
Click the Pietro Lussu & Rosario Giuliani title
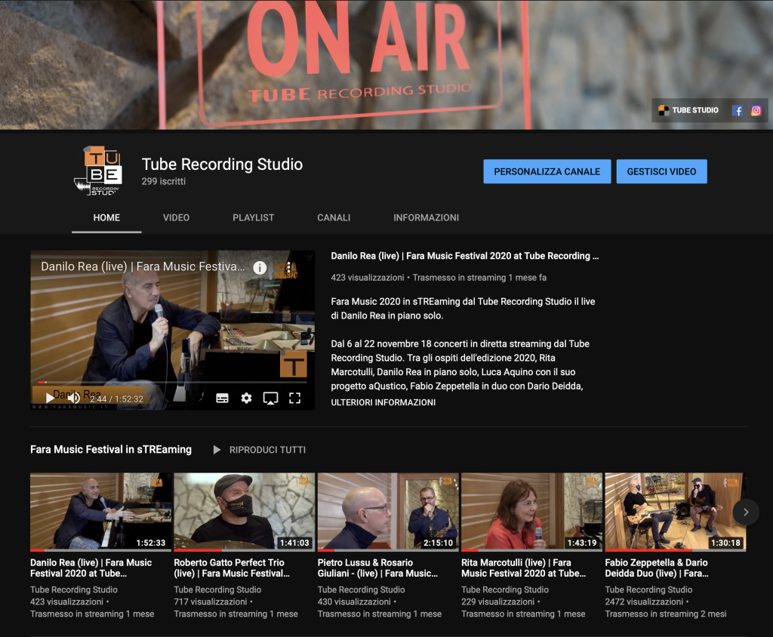click(x=377, y=568)
